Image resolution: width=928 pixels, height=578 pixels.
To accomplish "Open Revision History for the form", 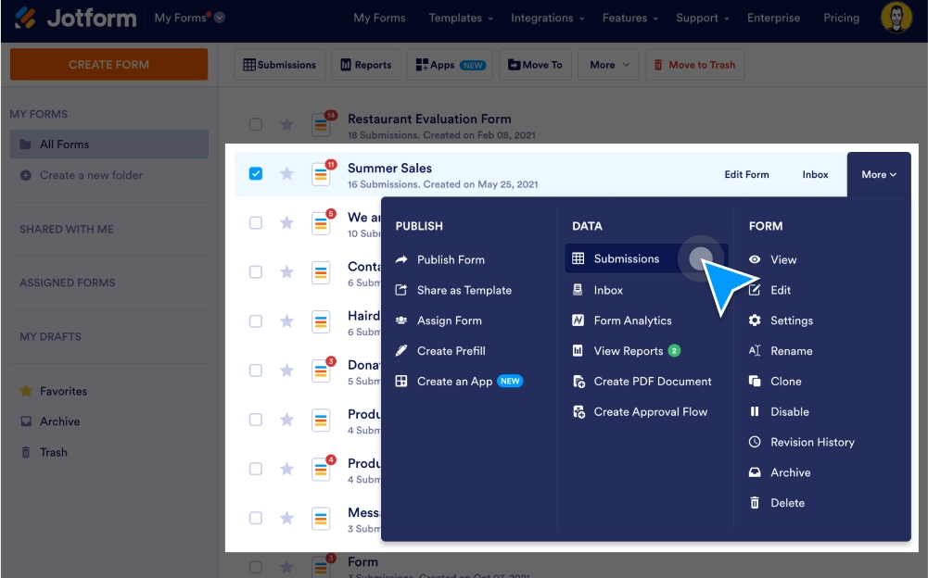I will 812,442.
